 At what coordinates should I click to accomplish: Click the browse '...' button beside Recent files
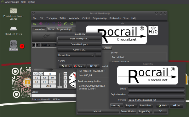(98, 55)
